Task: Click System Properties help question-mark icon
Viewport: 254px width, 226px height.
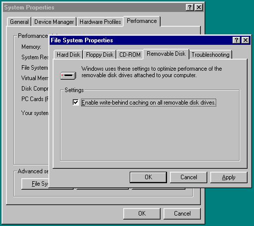Action: [x=189, y=7]
